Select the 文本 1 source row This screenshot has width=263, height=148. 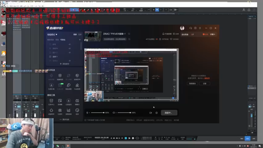tap(64, 57)
